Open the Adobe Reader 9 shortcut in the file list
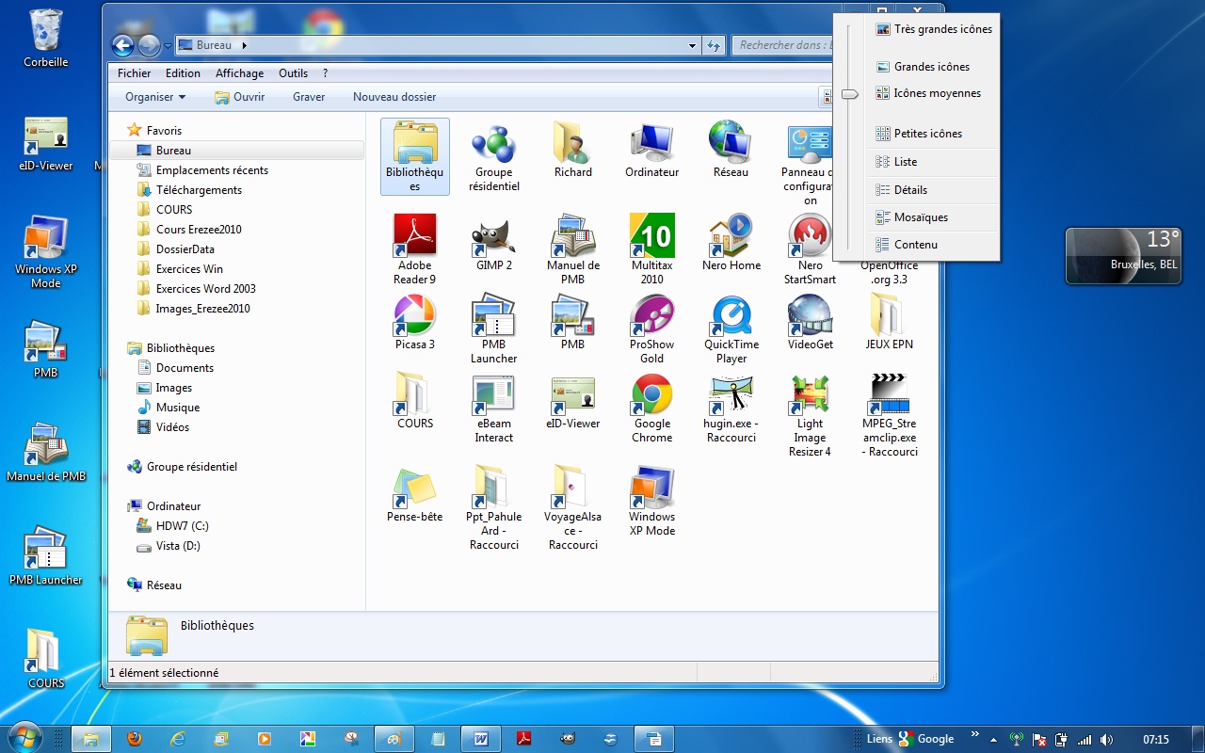The width and height of the screenshot is (1205, 753). [414, 248]
